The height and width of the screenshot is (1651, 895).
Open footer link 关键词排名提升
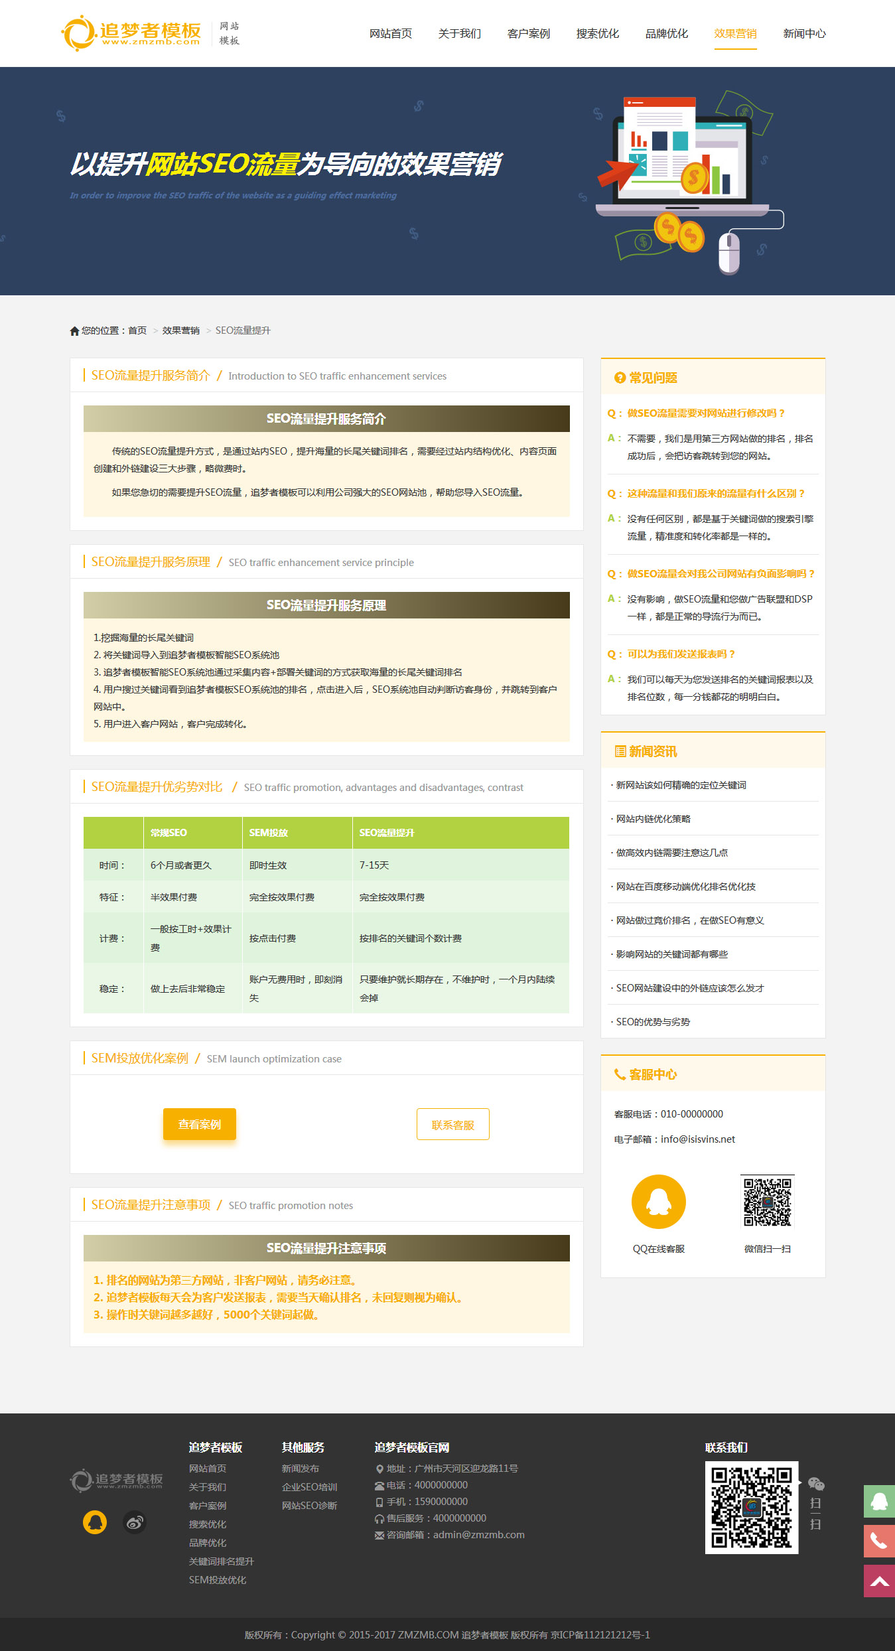click(x=221, y=1561)
